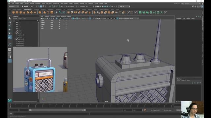The height and width of the screenshot is (118, 211).
Task: Click the MEL command line input
Action: click(x=51, y=114)
